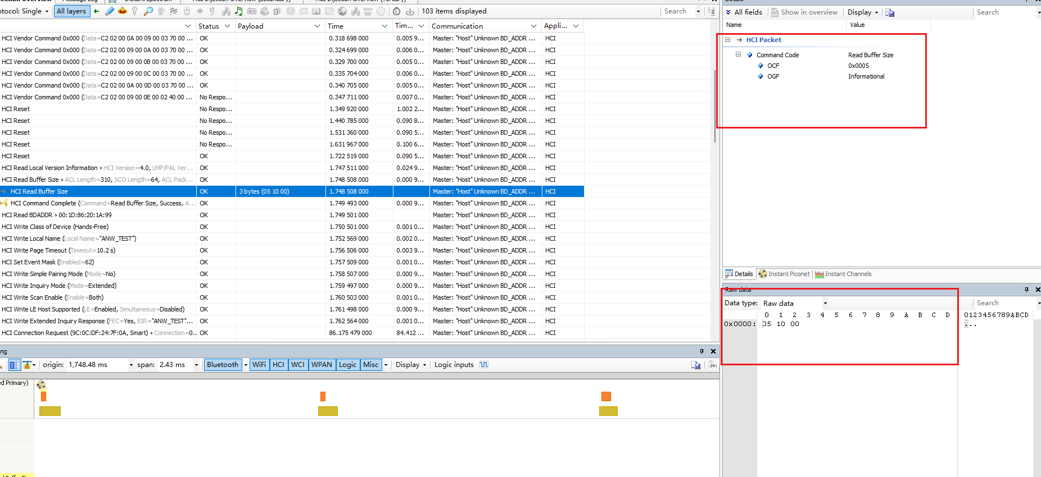Click the green music note icon

pyautogui.click(x=238, y=11)
